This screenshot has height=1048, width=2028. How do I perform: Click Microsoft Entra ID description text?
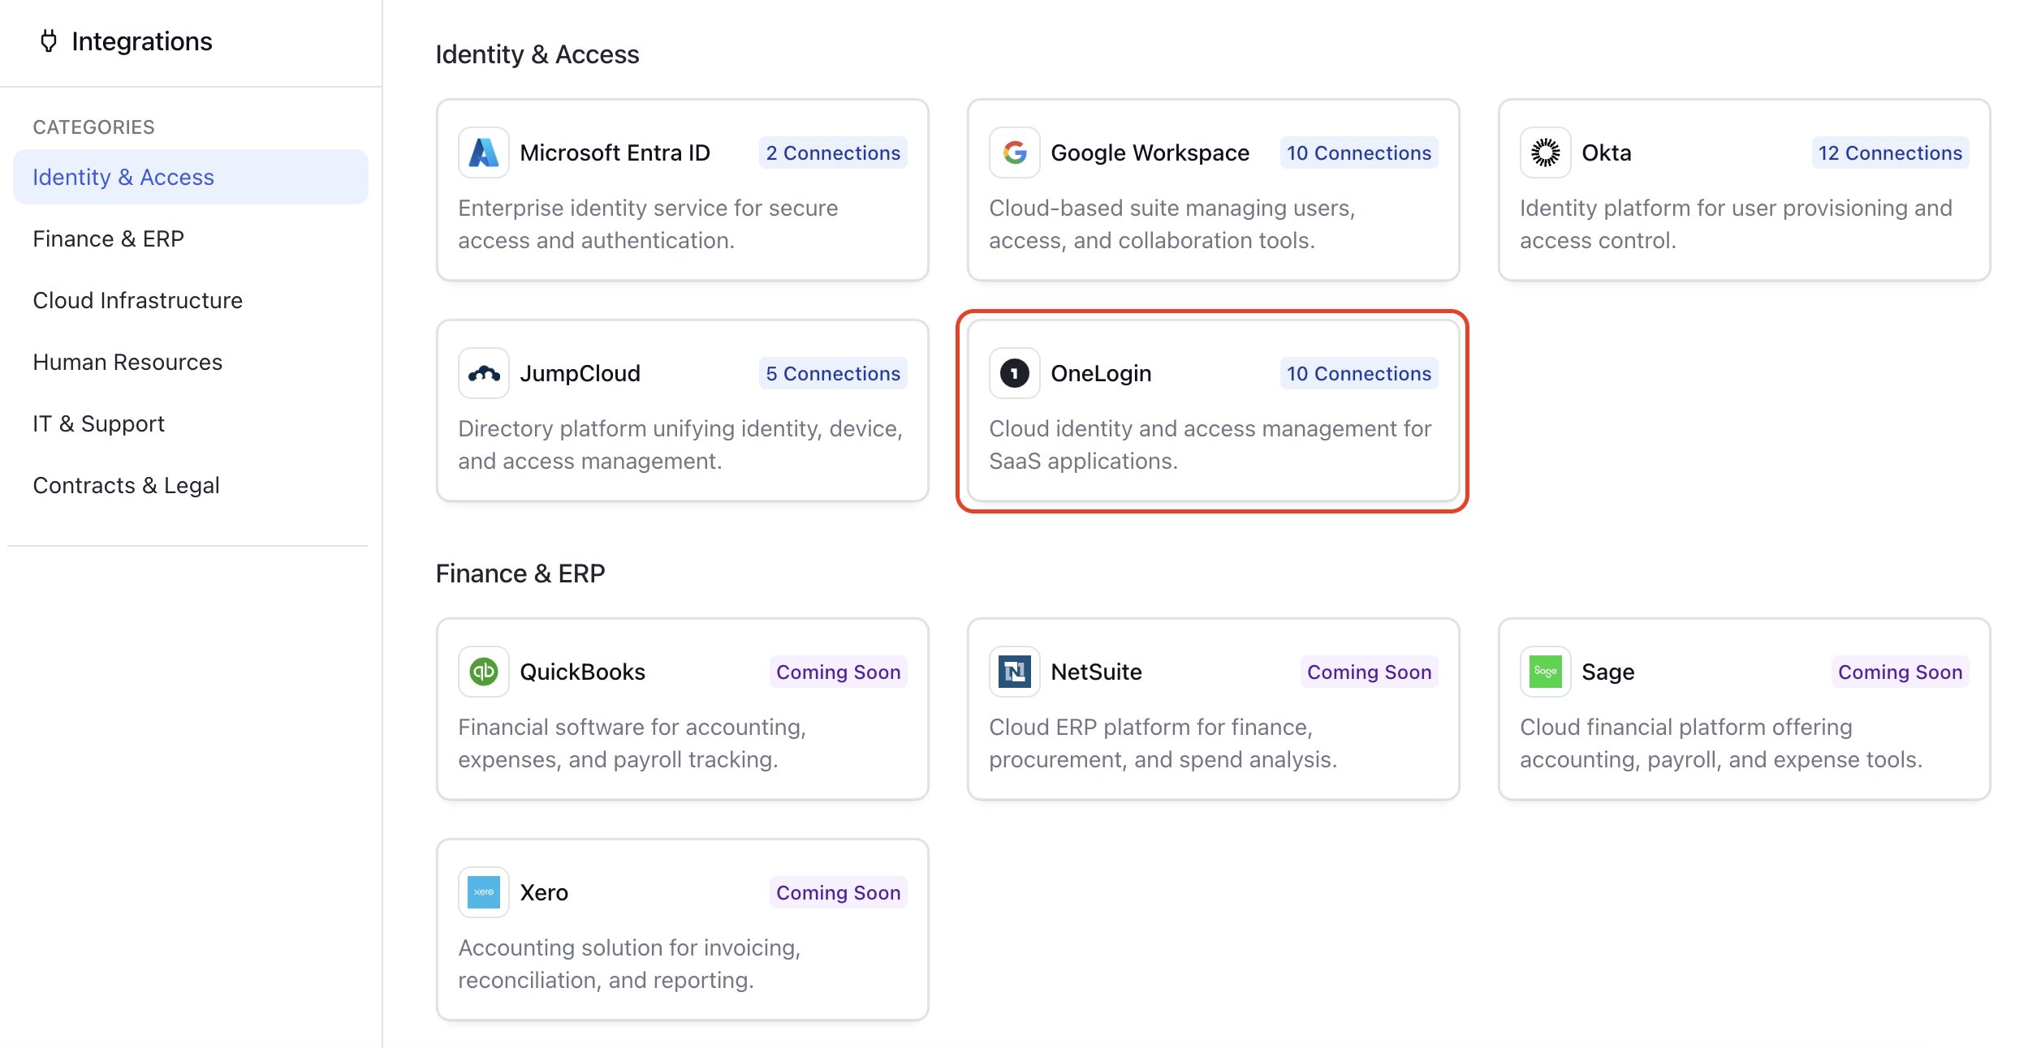click(x=648, y=224)
